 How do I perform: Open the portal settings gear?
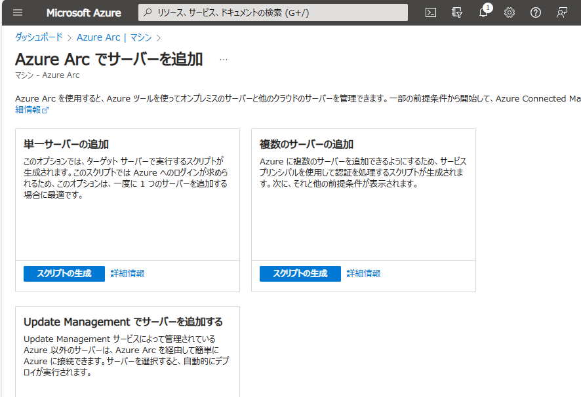509,12
